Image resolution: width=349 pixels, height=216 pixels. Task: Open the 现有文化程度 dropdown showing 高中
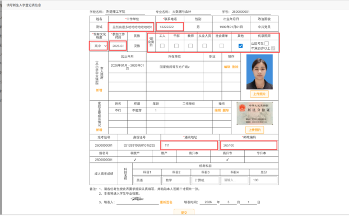pyautogui.click(x=99, y=46)
